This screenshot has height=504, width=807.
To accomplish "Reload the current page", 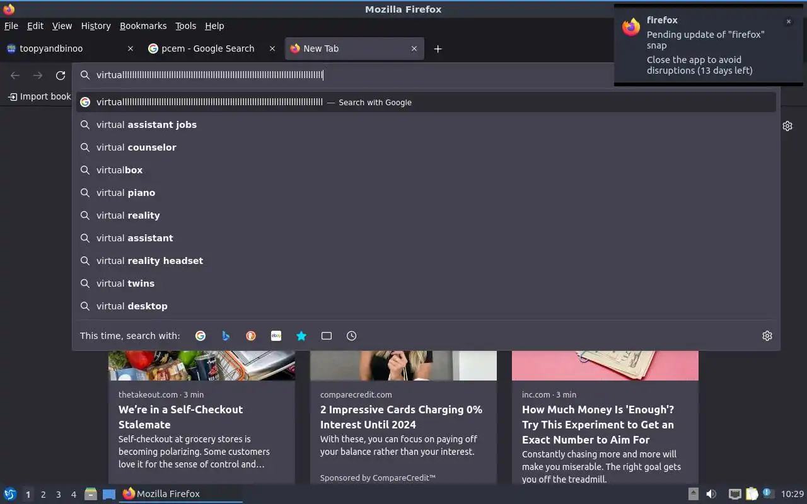I will point(61,75).
